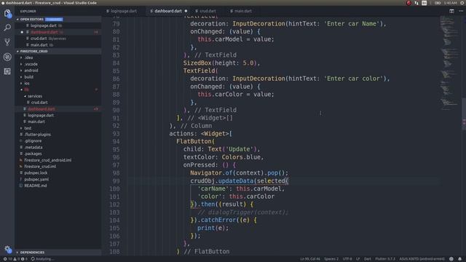Viewport: 466px width, 262px height.
Task: Click Spaces: 2 indentation in status bar
Action: pyautogui.click(x=331, y=259)
